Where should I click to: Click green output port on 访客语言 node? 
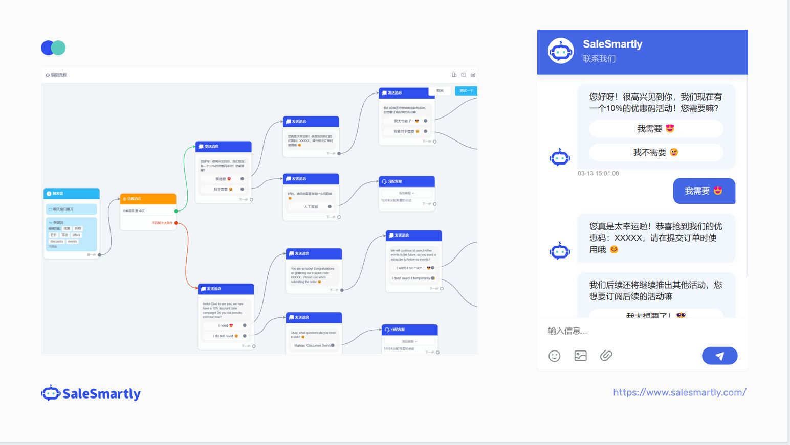click(176, 211)
